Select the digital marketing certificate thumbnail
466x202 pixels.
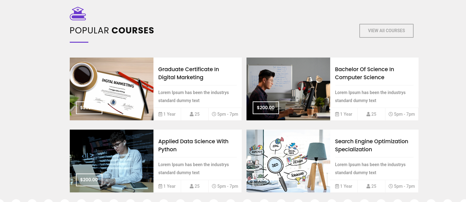(112, 89)
